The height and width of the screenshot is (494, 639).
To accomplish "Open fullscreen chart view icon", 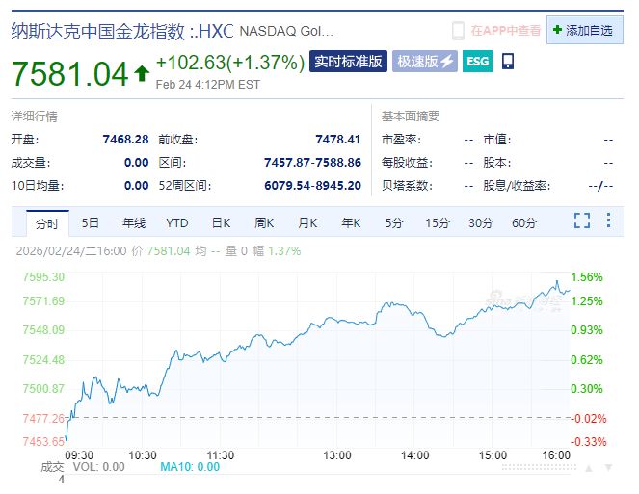I will (581, 222).
